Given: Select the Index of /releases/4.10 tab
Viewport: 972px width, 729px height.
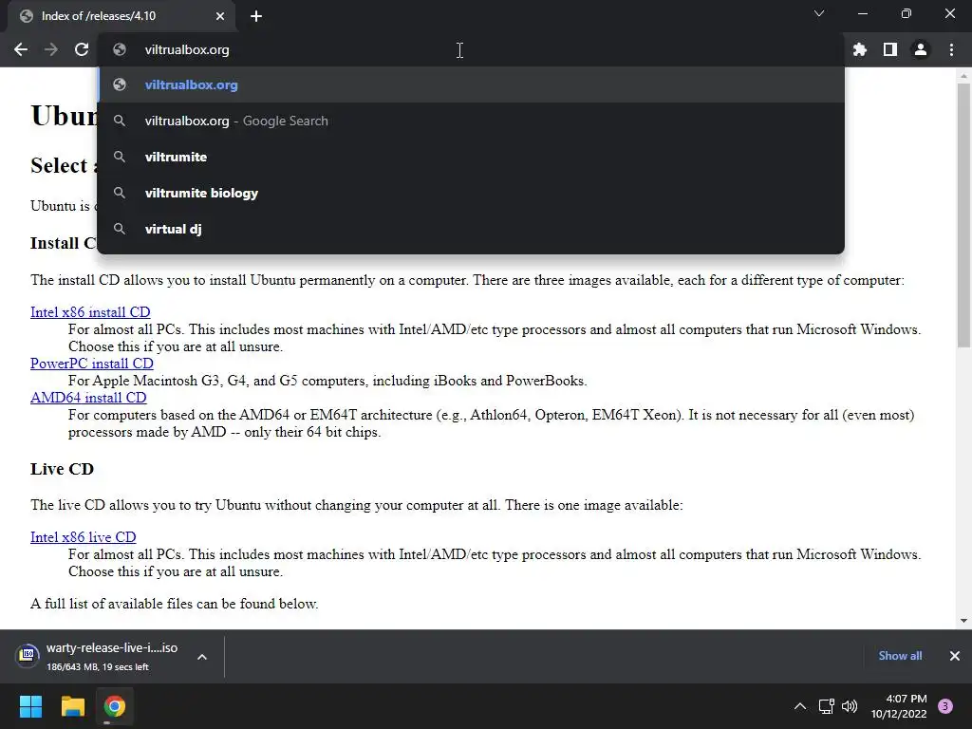Looking at the screenshot, I should [121, 16].
